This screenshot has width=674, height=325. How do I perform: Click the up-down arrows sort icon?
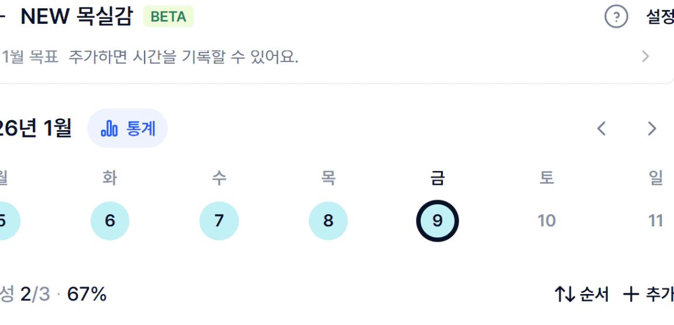tap(563, 295)
